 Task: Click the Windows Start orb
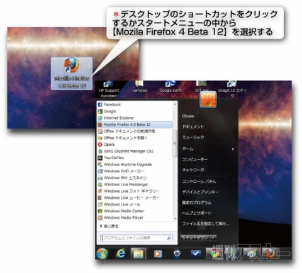(103, 253)
